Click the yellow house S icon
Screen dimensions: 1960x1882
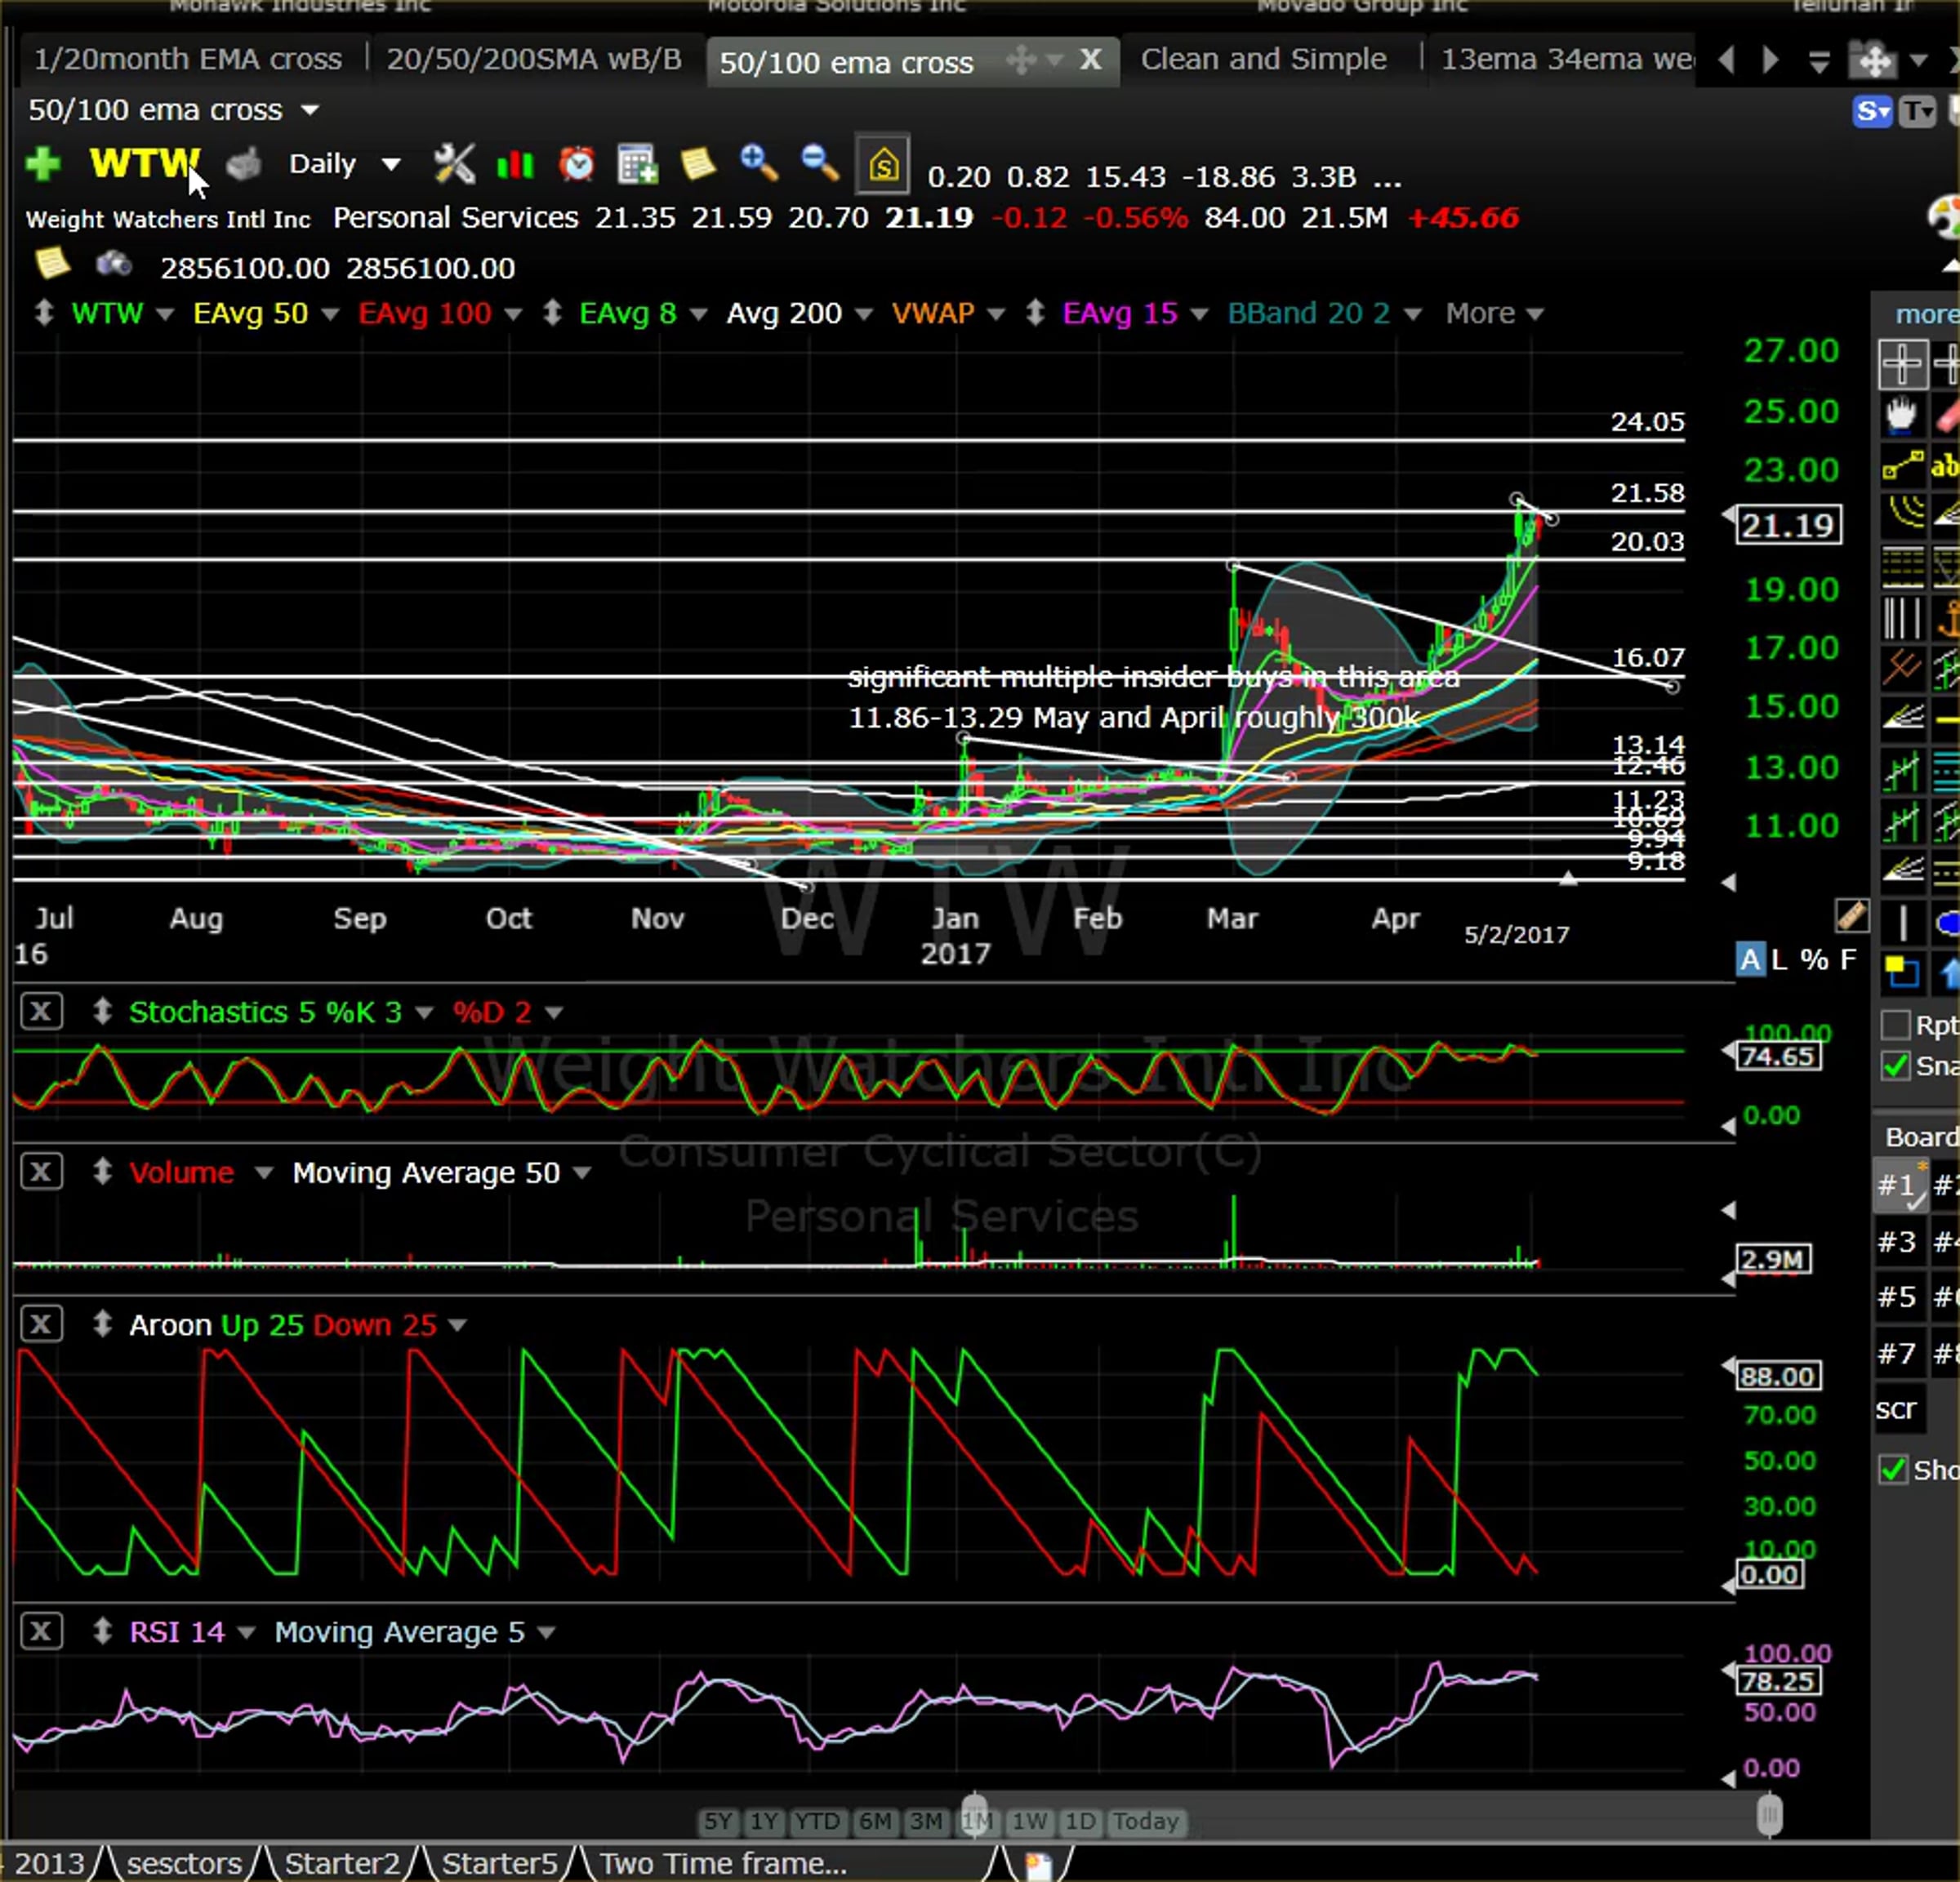point(883,164)
